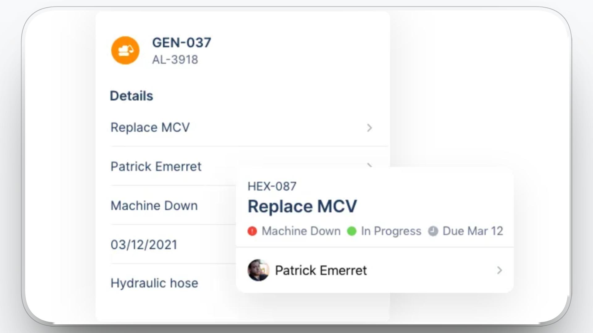
Task: Click the orange excavator equipment icon
Action: [125, 50]
